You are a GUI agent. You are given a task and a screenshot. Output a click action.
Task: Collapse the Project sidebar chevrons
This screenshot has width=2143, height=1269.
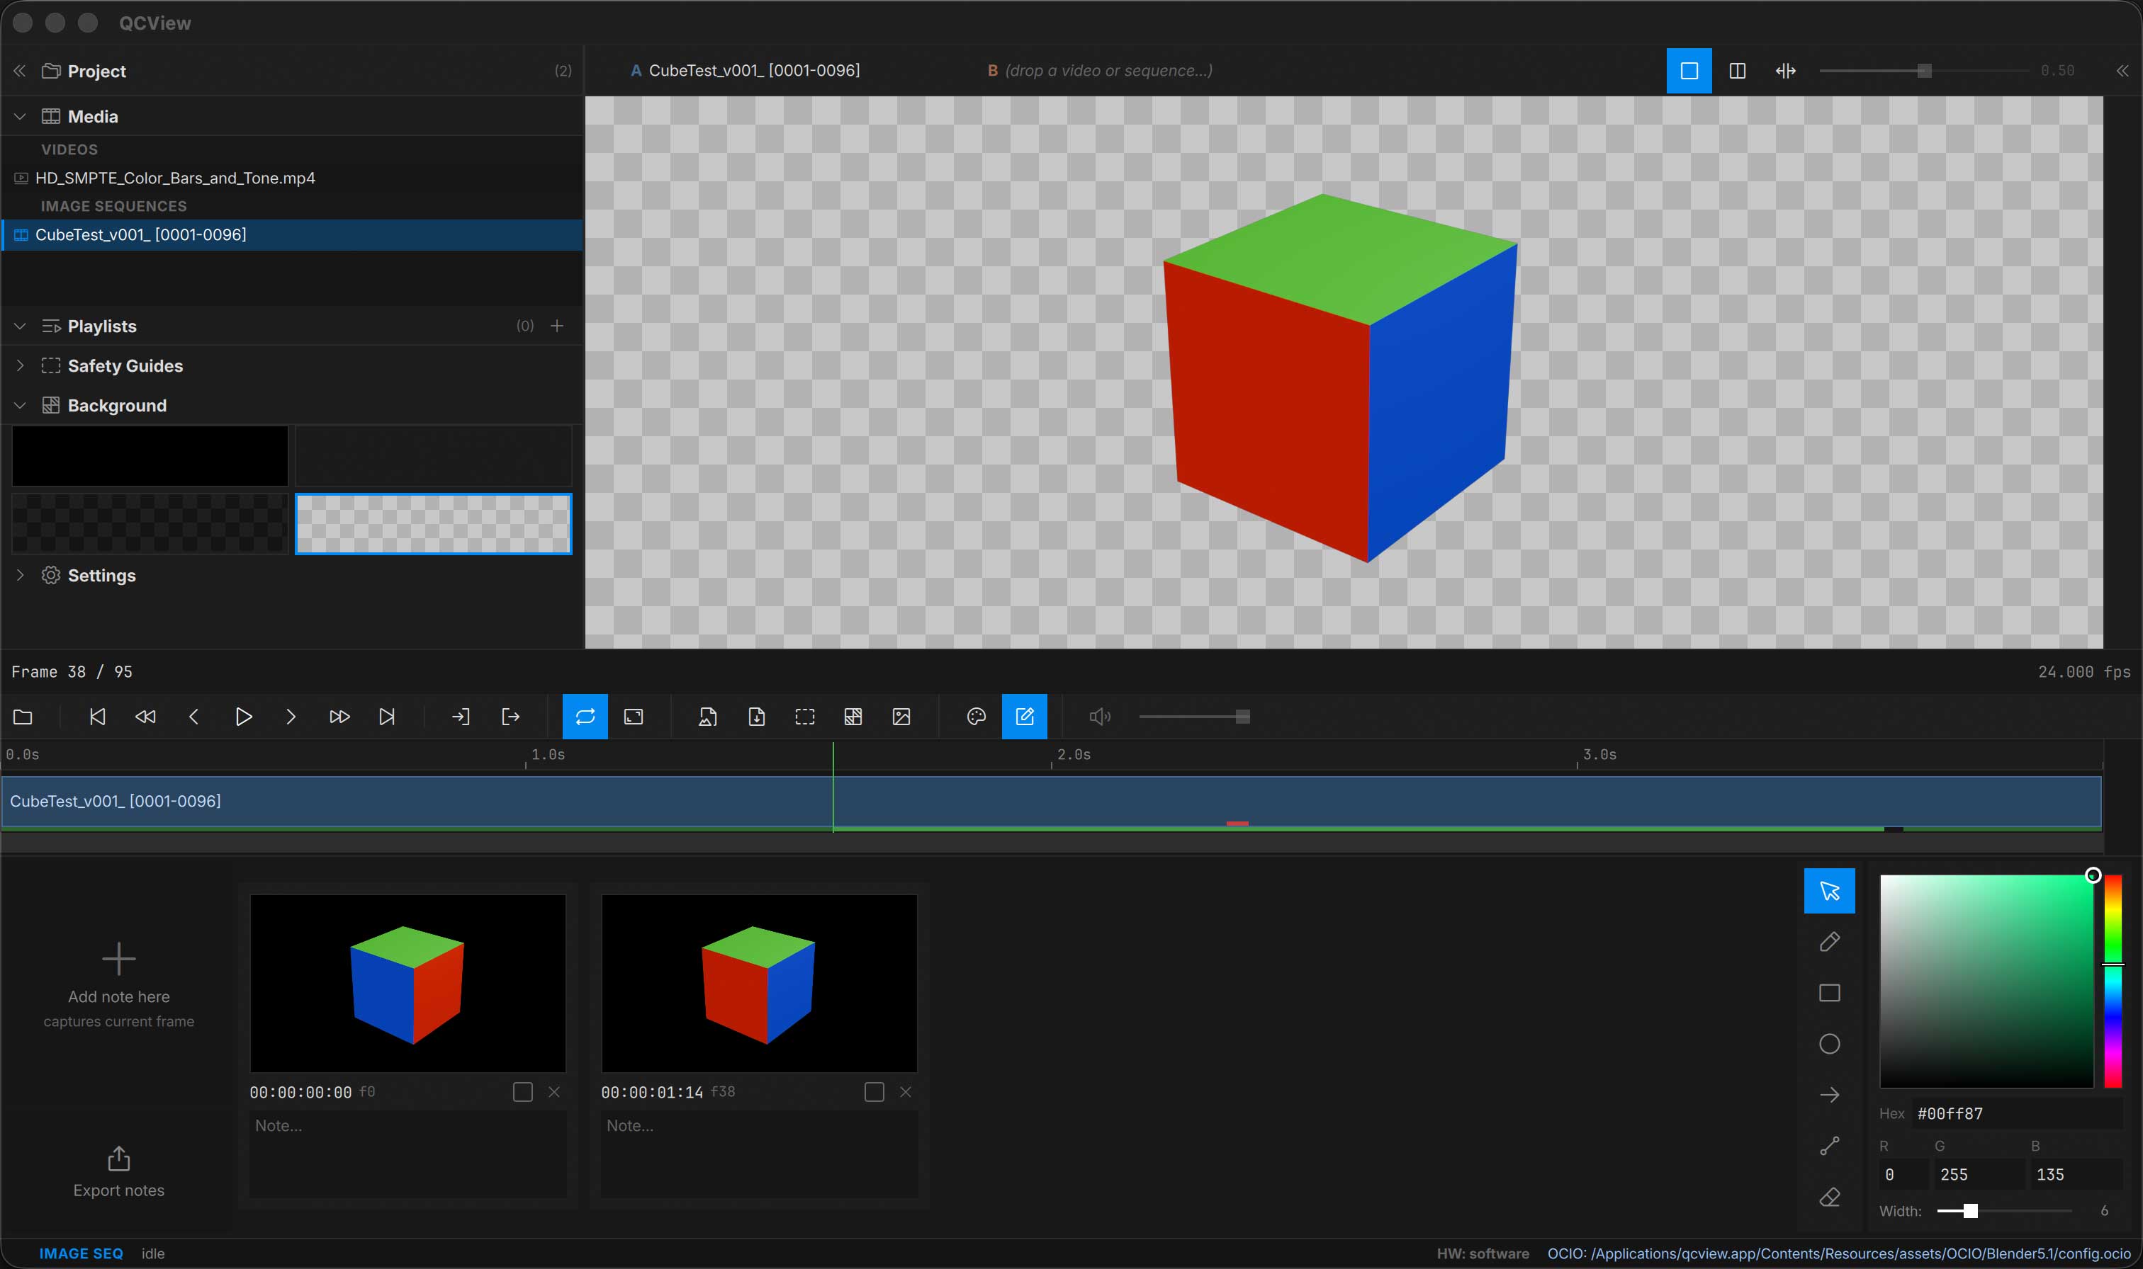[20, 71]
